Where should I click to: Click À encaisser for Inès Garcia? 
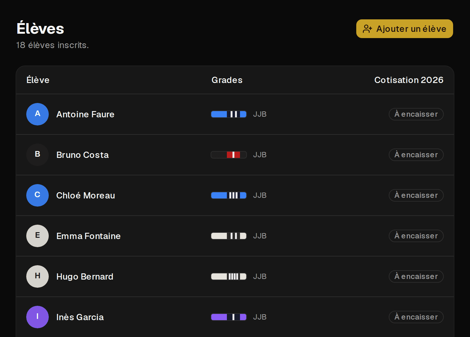point(416,317)
